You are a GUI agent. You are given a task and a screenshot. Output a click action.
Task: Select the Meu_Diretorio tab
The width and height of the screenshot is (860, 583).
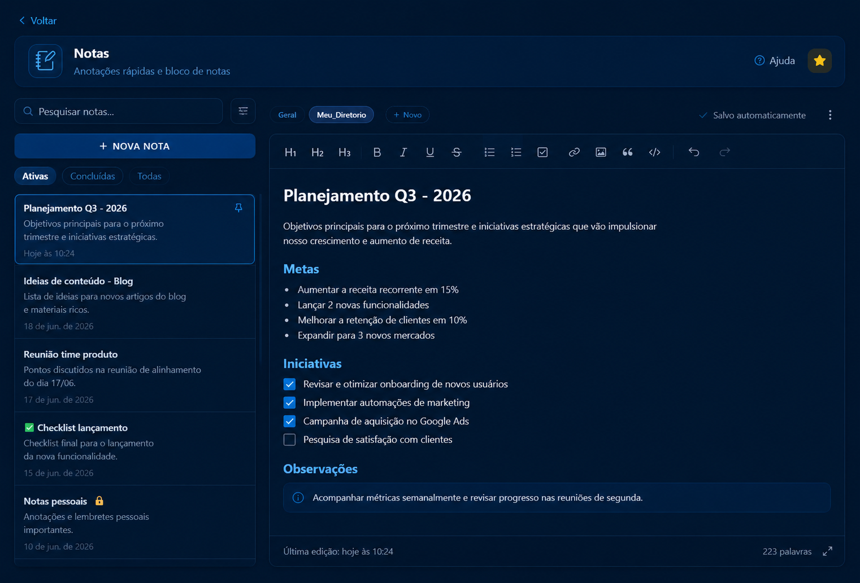click(341, 115)
